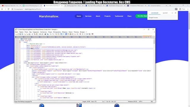The image size is (190, 107).
Task: Cut selection using the scissors icon
Action: 32,34
